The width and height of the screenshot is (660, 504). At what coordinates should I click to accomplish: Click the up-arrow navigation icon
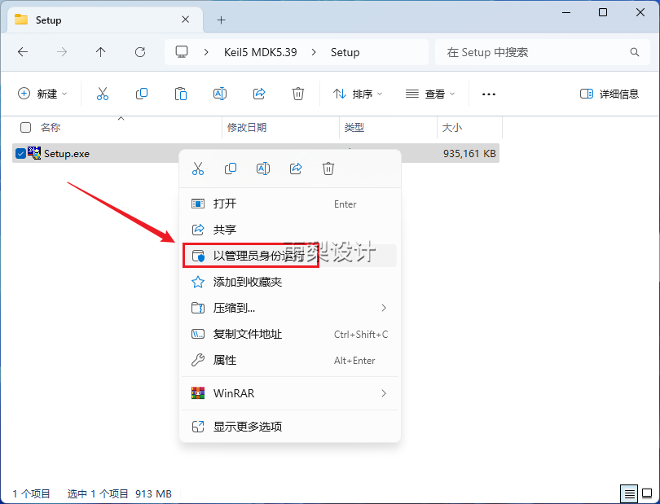[99, 51]
